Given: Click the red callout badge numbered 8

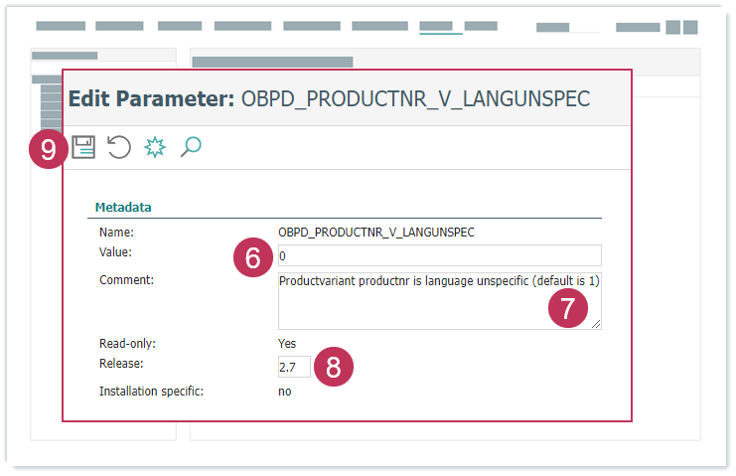Looking at the screenshot, I should coord(334,367).
